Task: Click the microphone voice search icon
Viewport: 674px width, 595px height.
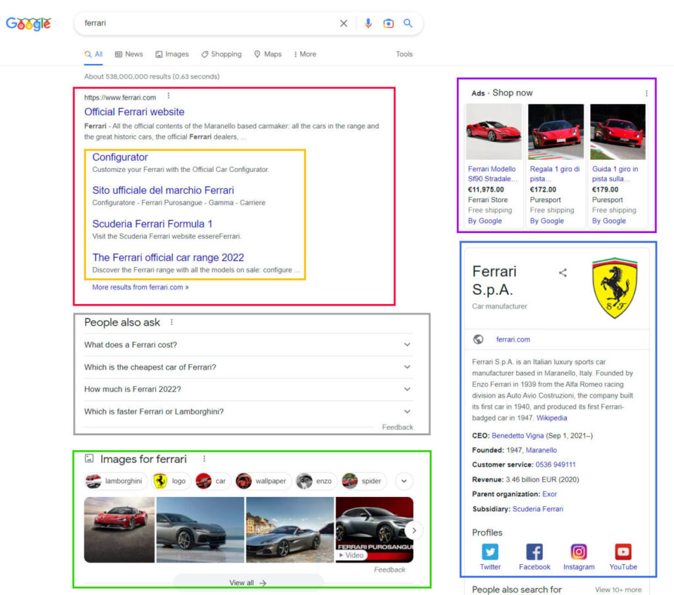Action: click(368, 23)
